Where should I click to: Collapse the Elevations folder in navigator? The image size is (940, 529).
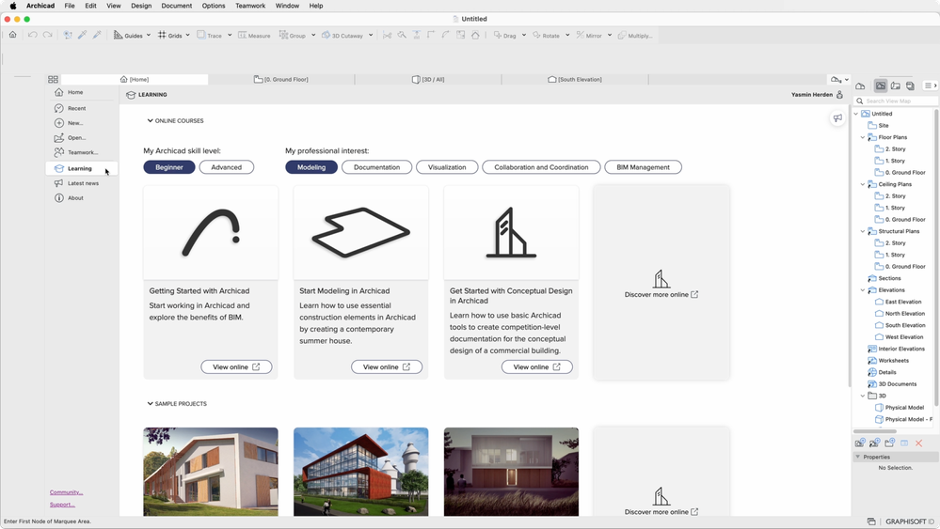[x=863, y=290]
